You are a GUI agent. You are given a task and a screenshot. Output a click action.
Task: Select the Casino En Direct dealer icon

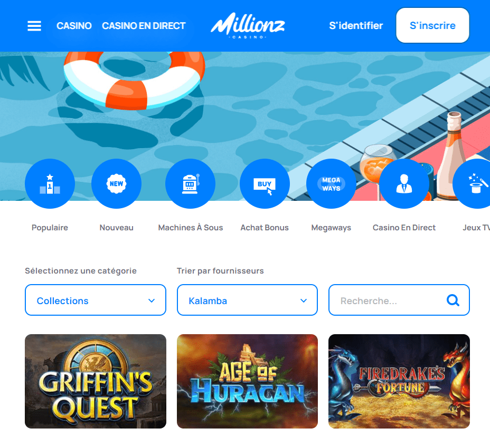(404, 183)
